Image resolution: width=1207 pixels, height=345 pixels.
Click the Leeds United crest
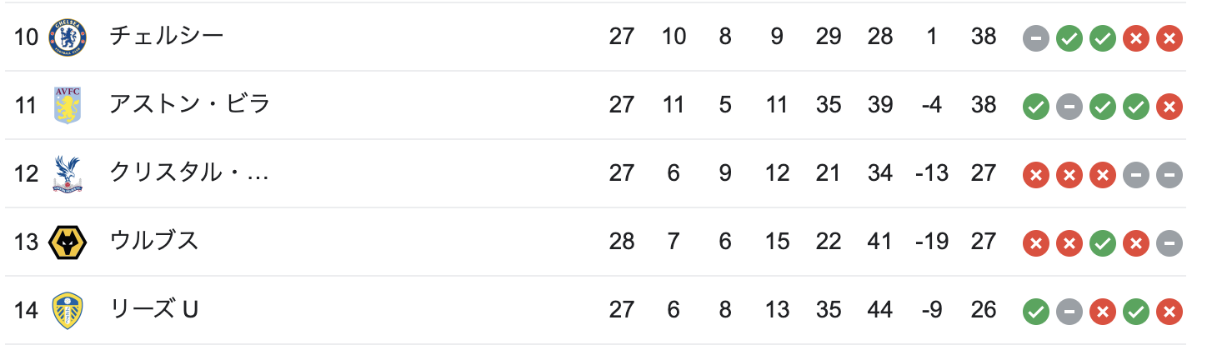(67, 310)
